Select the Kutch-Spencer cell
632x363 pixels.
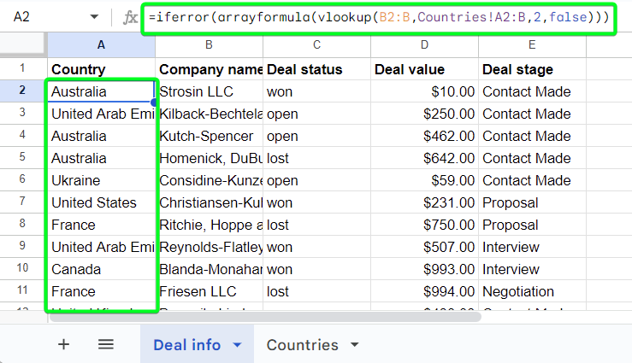[209, 136]
